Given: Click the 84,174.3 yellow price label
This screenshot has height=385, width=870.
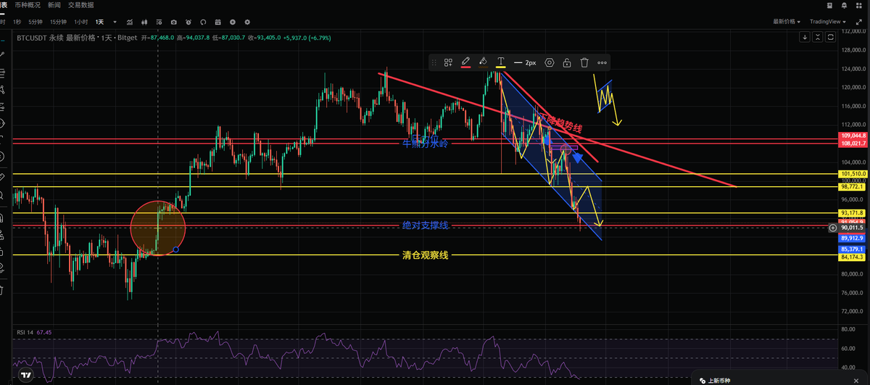Looking at the screenshot, I should (853, 257).
